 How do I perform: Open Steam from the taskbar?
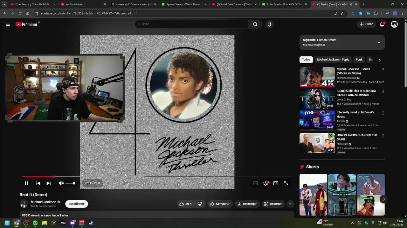91,223
